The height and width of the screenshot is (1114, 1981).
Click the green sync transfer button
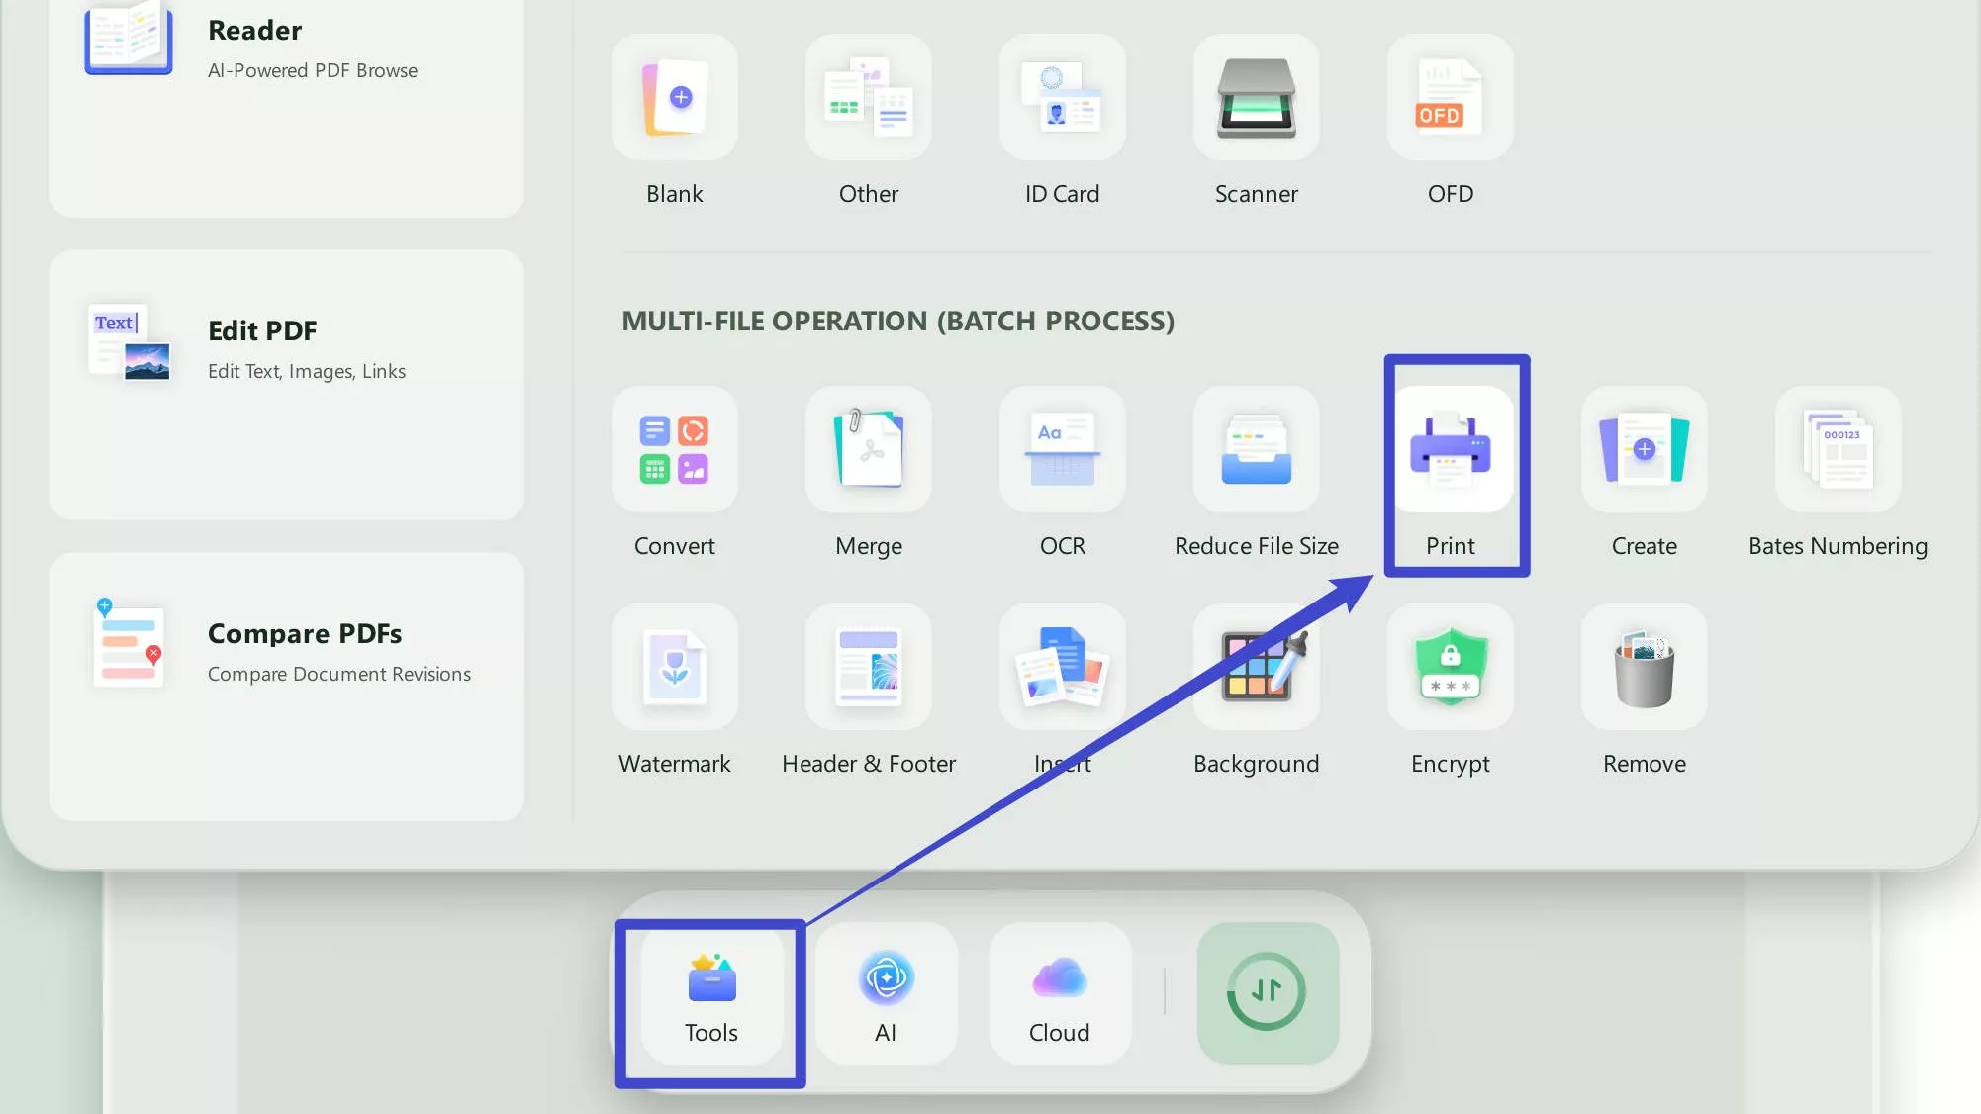click(1267, 992)
